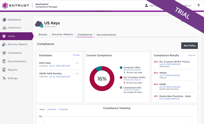Click the help question mark icon
This screenshot has width=204, height=124.
pos(198,5)
